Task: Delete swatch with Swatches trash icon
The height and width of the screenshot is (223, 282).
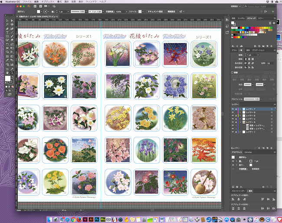Action: point(272,46)
